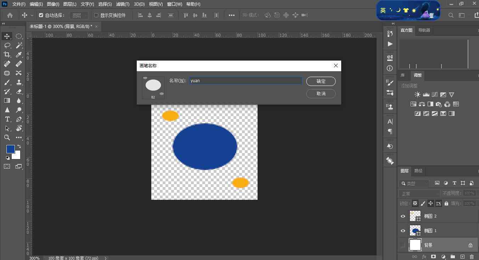Add a Levels adjustment
The image size is (479, 260).
[x=426, y=95]
